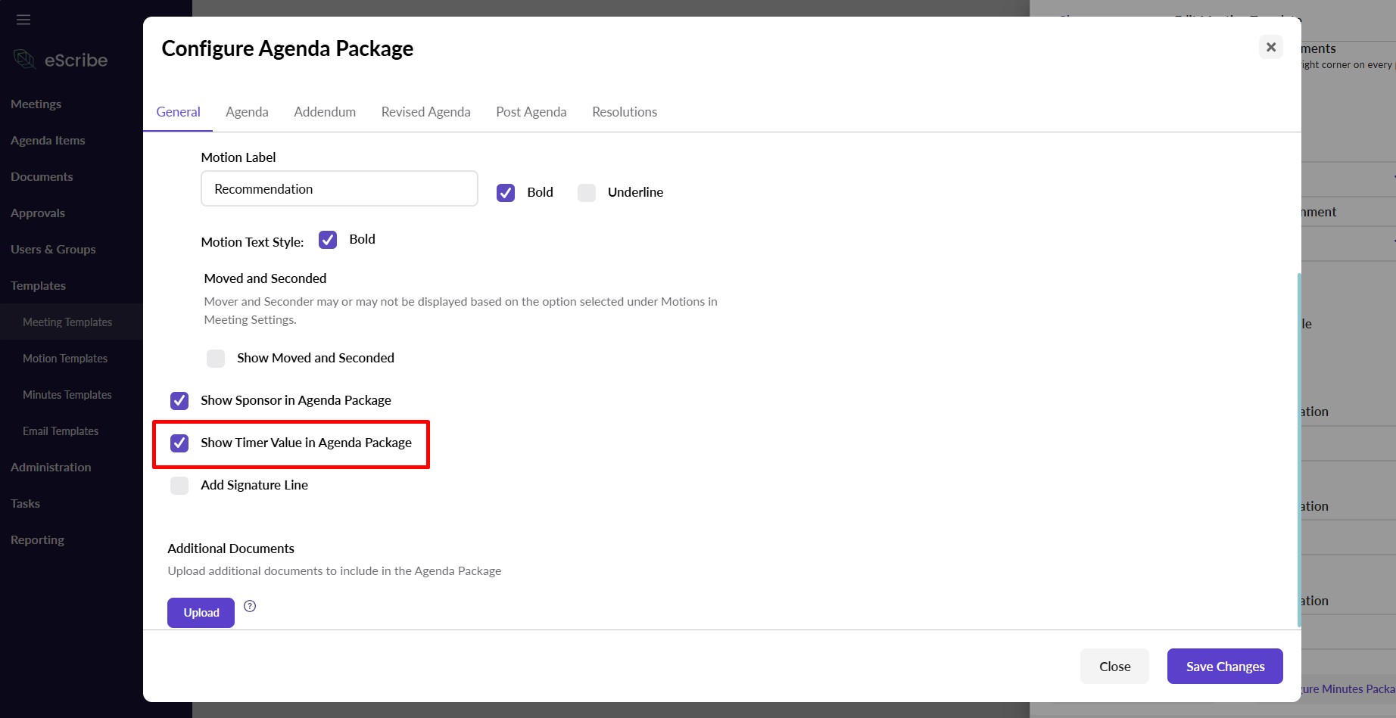The width and height of the screenshot is (1396, 718).
Task: Click the help icon beside Upload
Action: pos(250,606)
